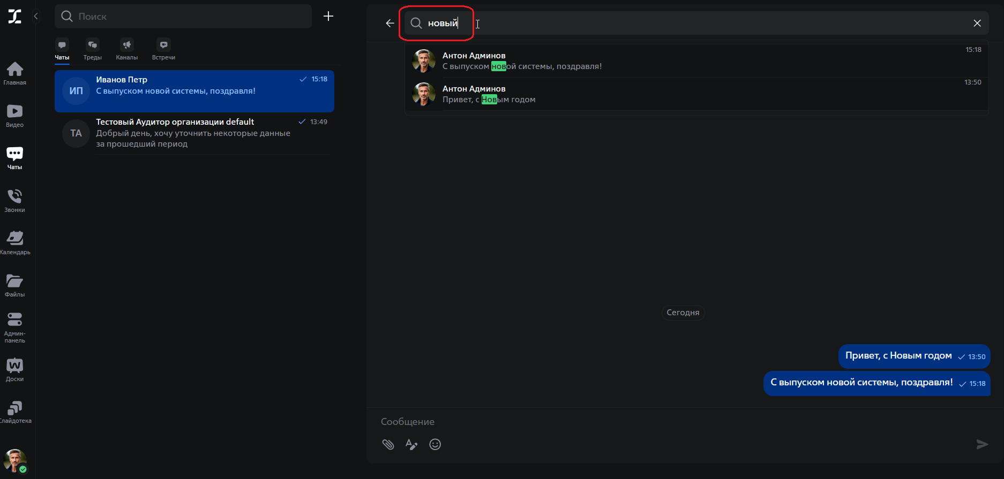Open the Чаты section in the sidebar

point(15,158)
